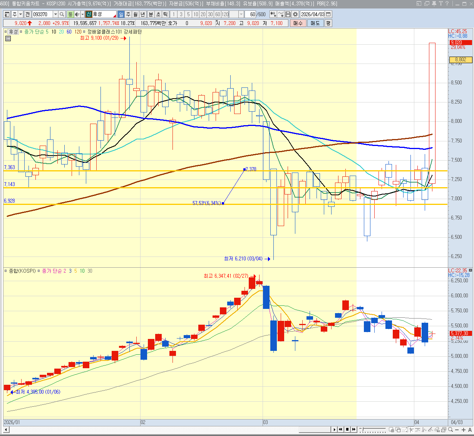
Task: Select the 초 second period button
Action: click(x=158, y=14)
